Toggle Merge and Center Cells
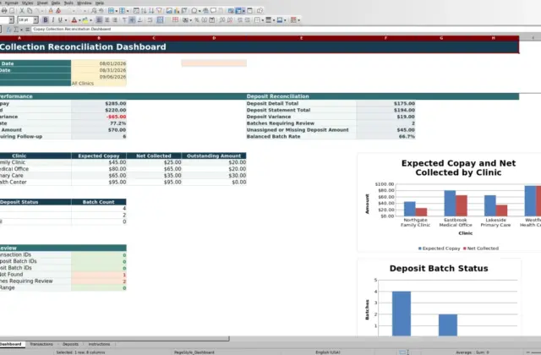 coord(160,20)
